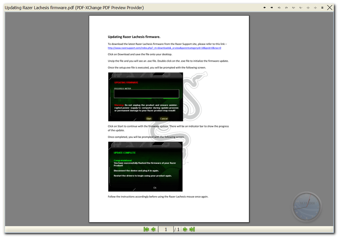Image resolution: width=338 pixels, height=237 pixels.
Task: Open the preview options menu icon
Action: (x=322, y=7)
